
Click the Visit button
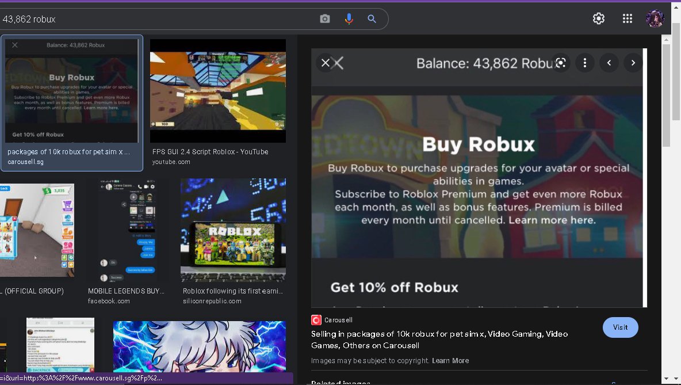[x=620, y=327]
